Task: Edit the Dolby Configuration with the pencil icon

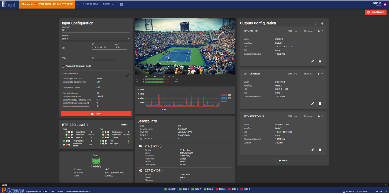Action: pos(127,75)
